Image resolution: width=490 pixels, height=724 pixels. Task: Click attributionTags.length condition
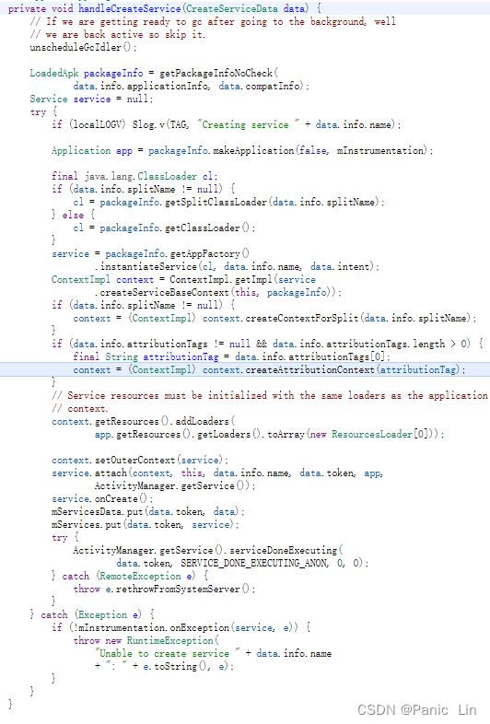click(x=371, y=344)
